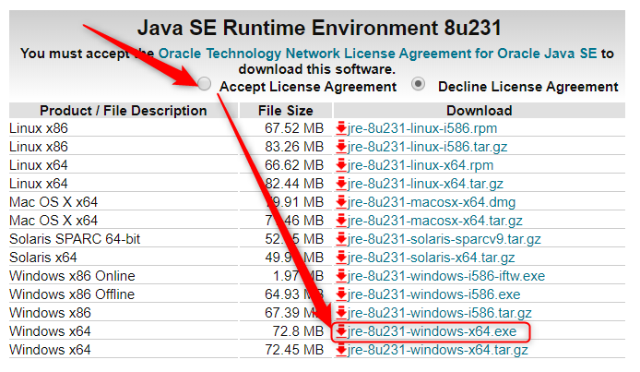The height and width of the screenshot is (372, 640).
Task: Download jre-8u231-windows-i586-iftw.exe
Action: pyautogui.click(x=446, y=276)
